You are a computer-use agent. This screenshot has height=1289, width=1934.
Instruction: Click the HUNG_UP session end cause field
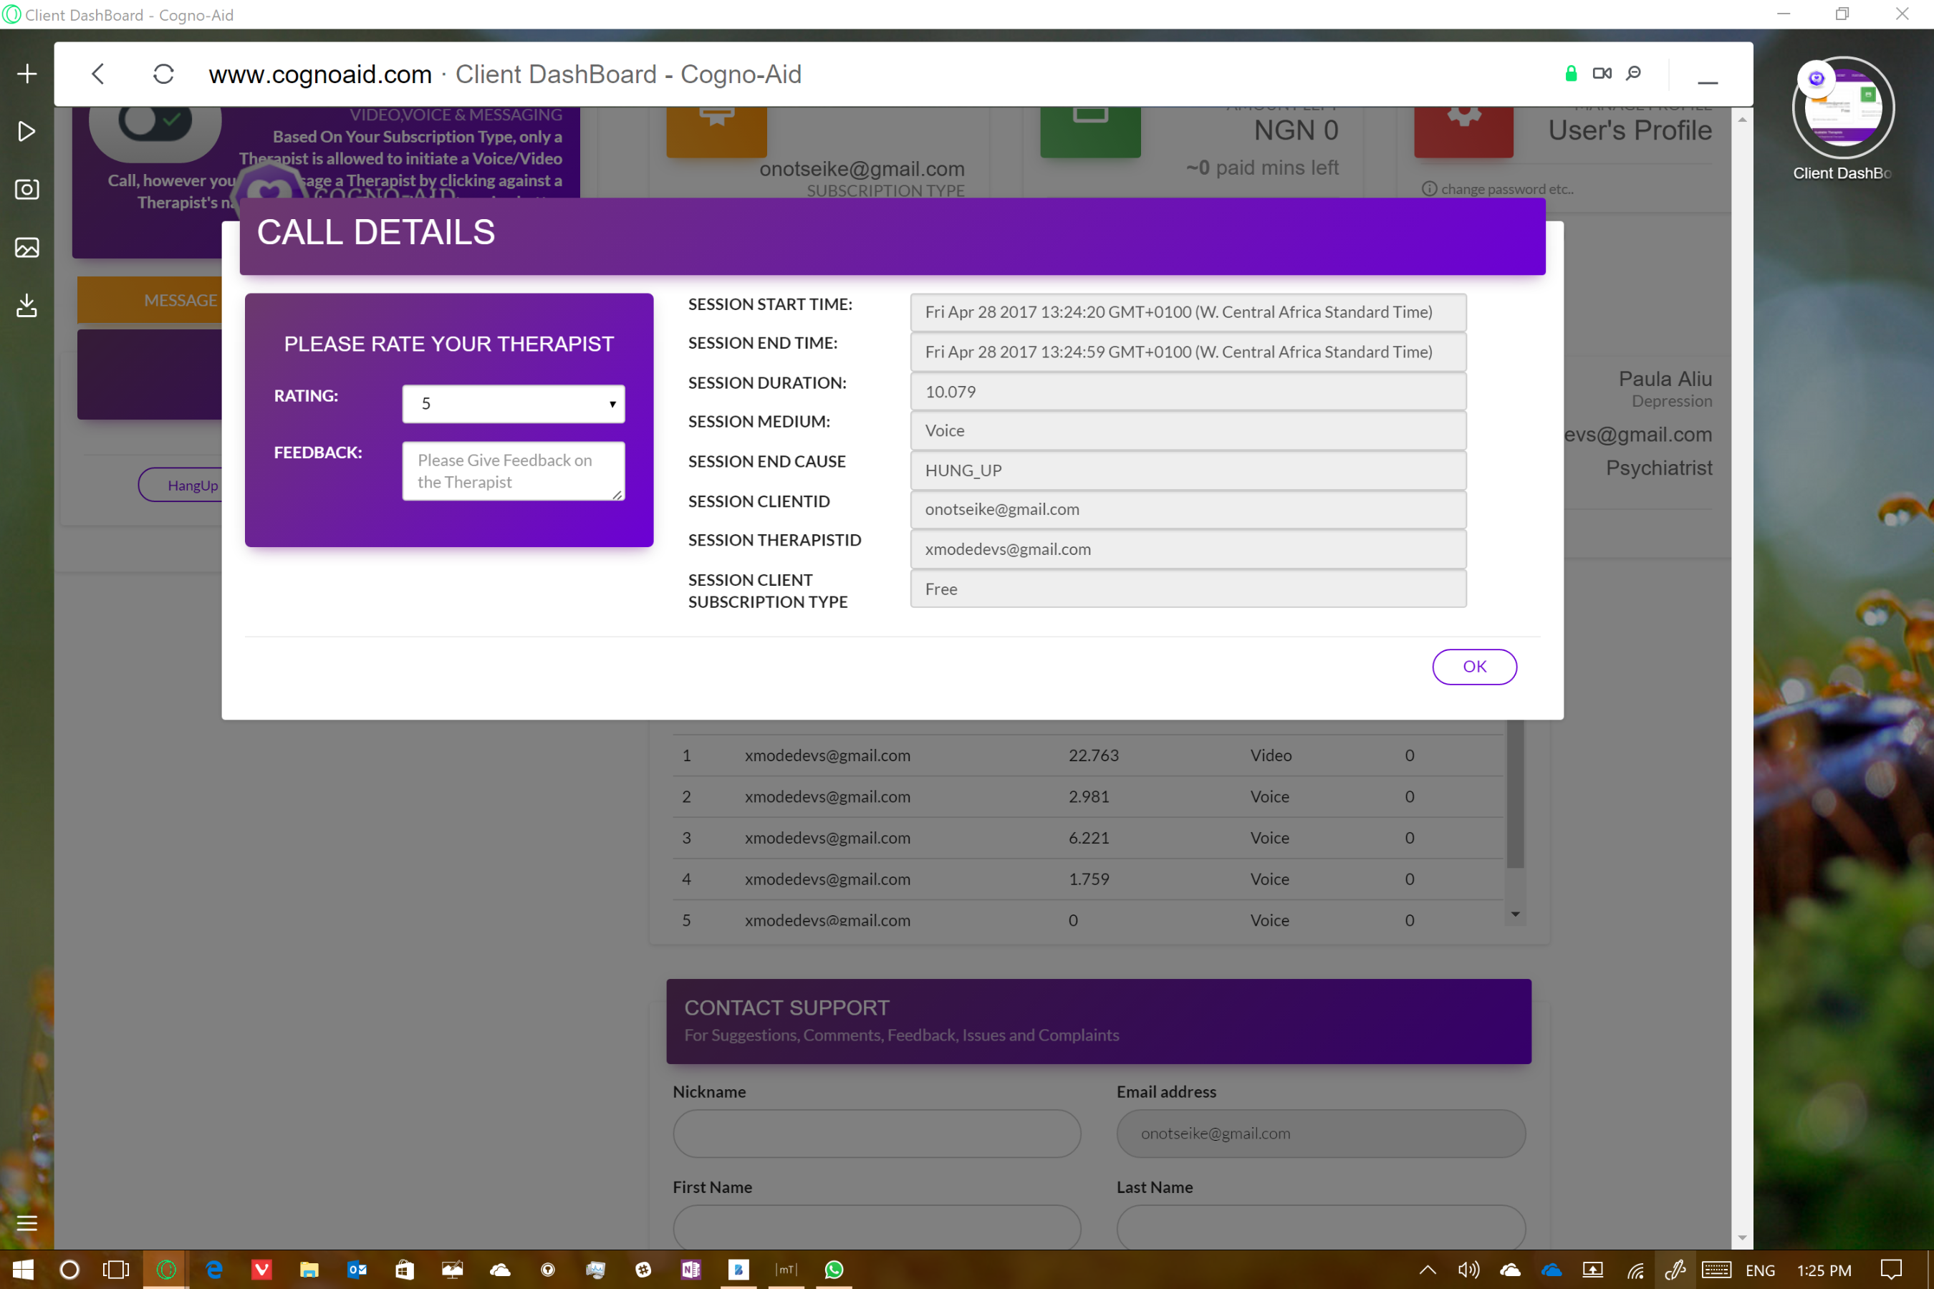pos(1188,471)
